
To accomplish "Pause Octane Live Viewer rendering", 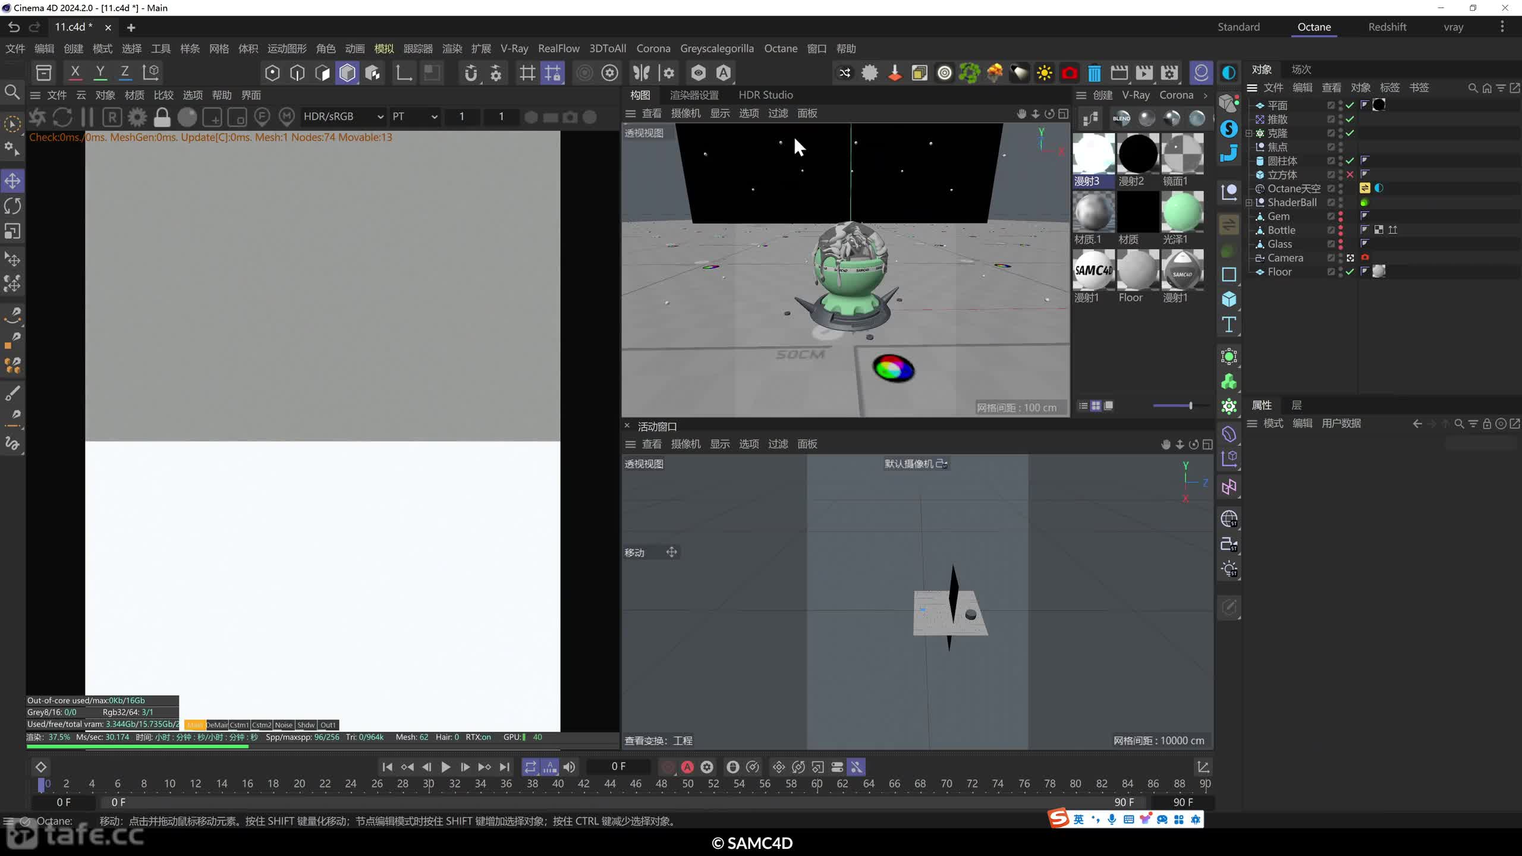I will [x=87, y=117].
